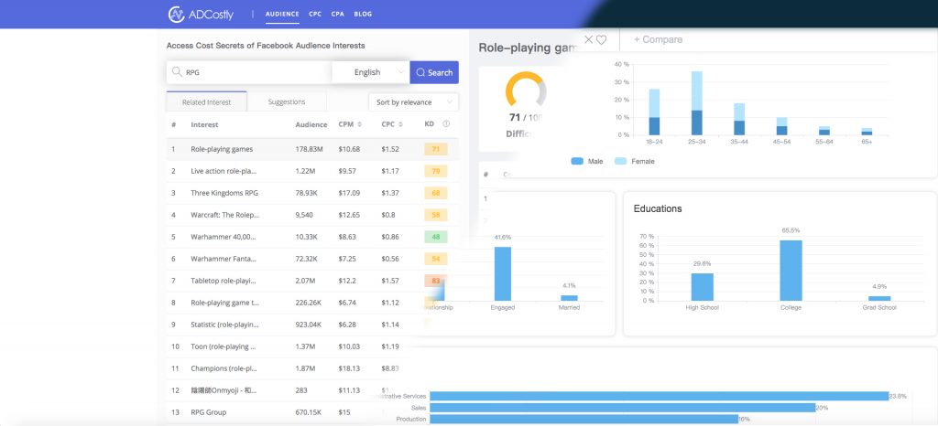Viewport: 938px width, 426px height.
Task: Select the Three Kingdoms RPG row
Action: tap(312, 193)
